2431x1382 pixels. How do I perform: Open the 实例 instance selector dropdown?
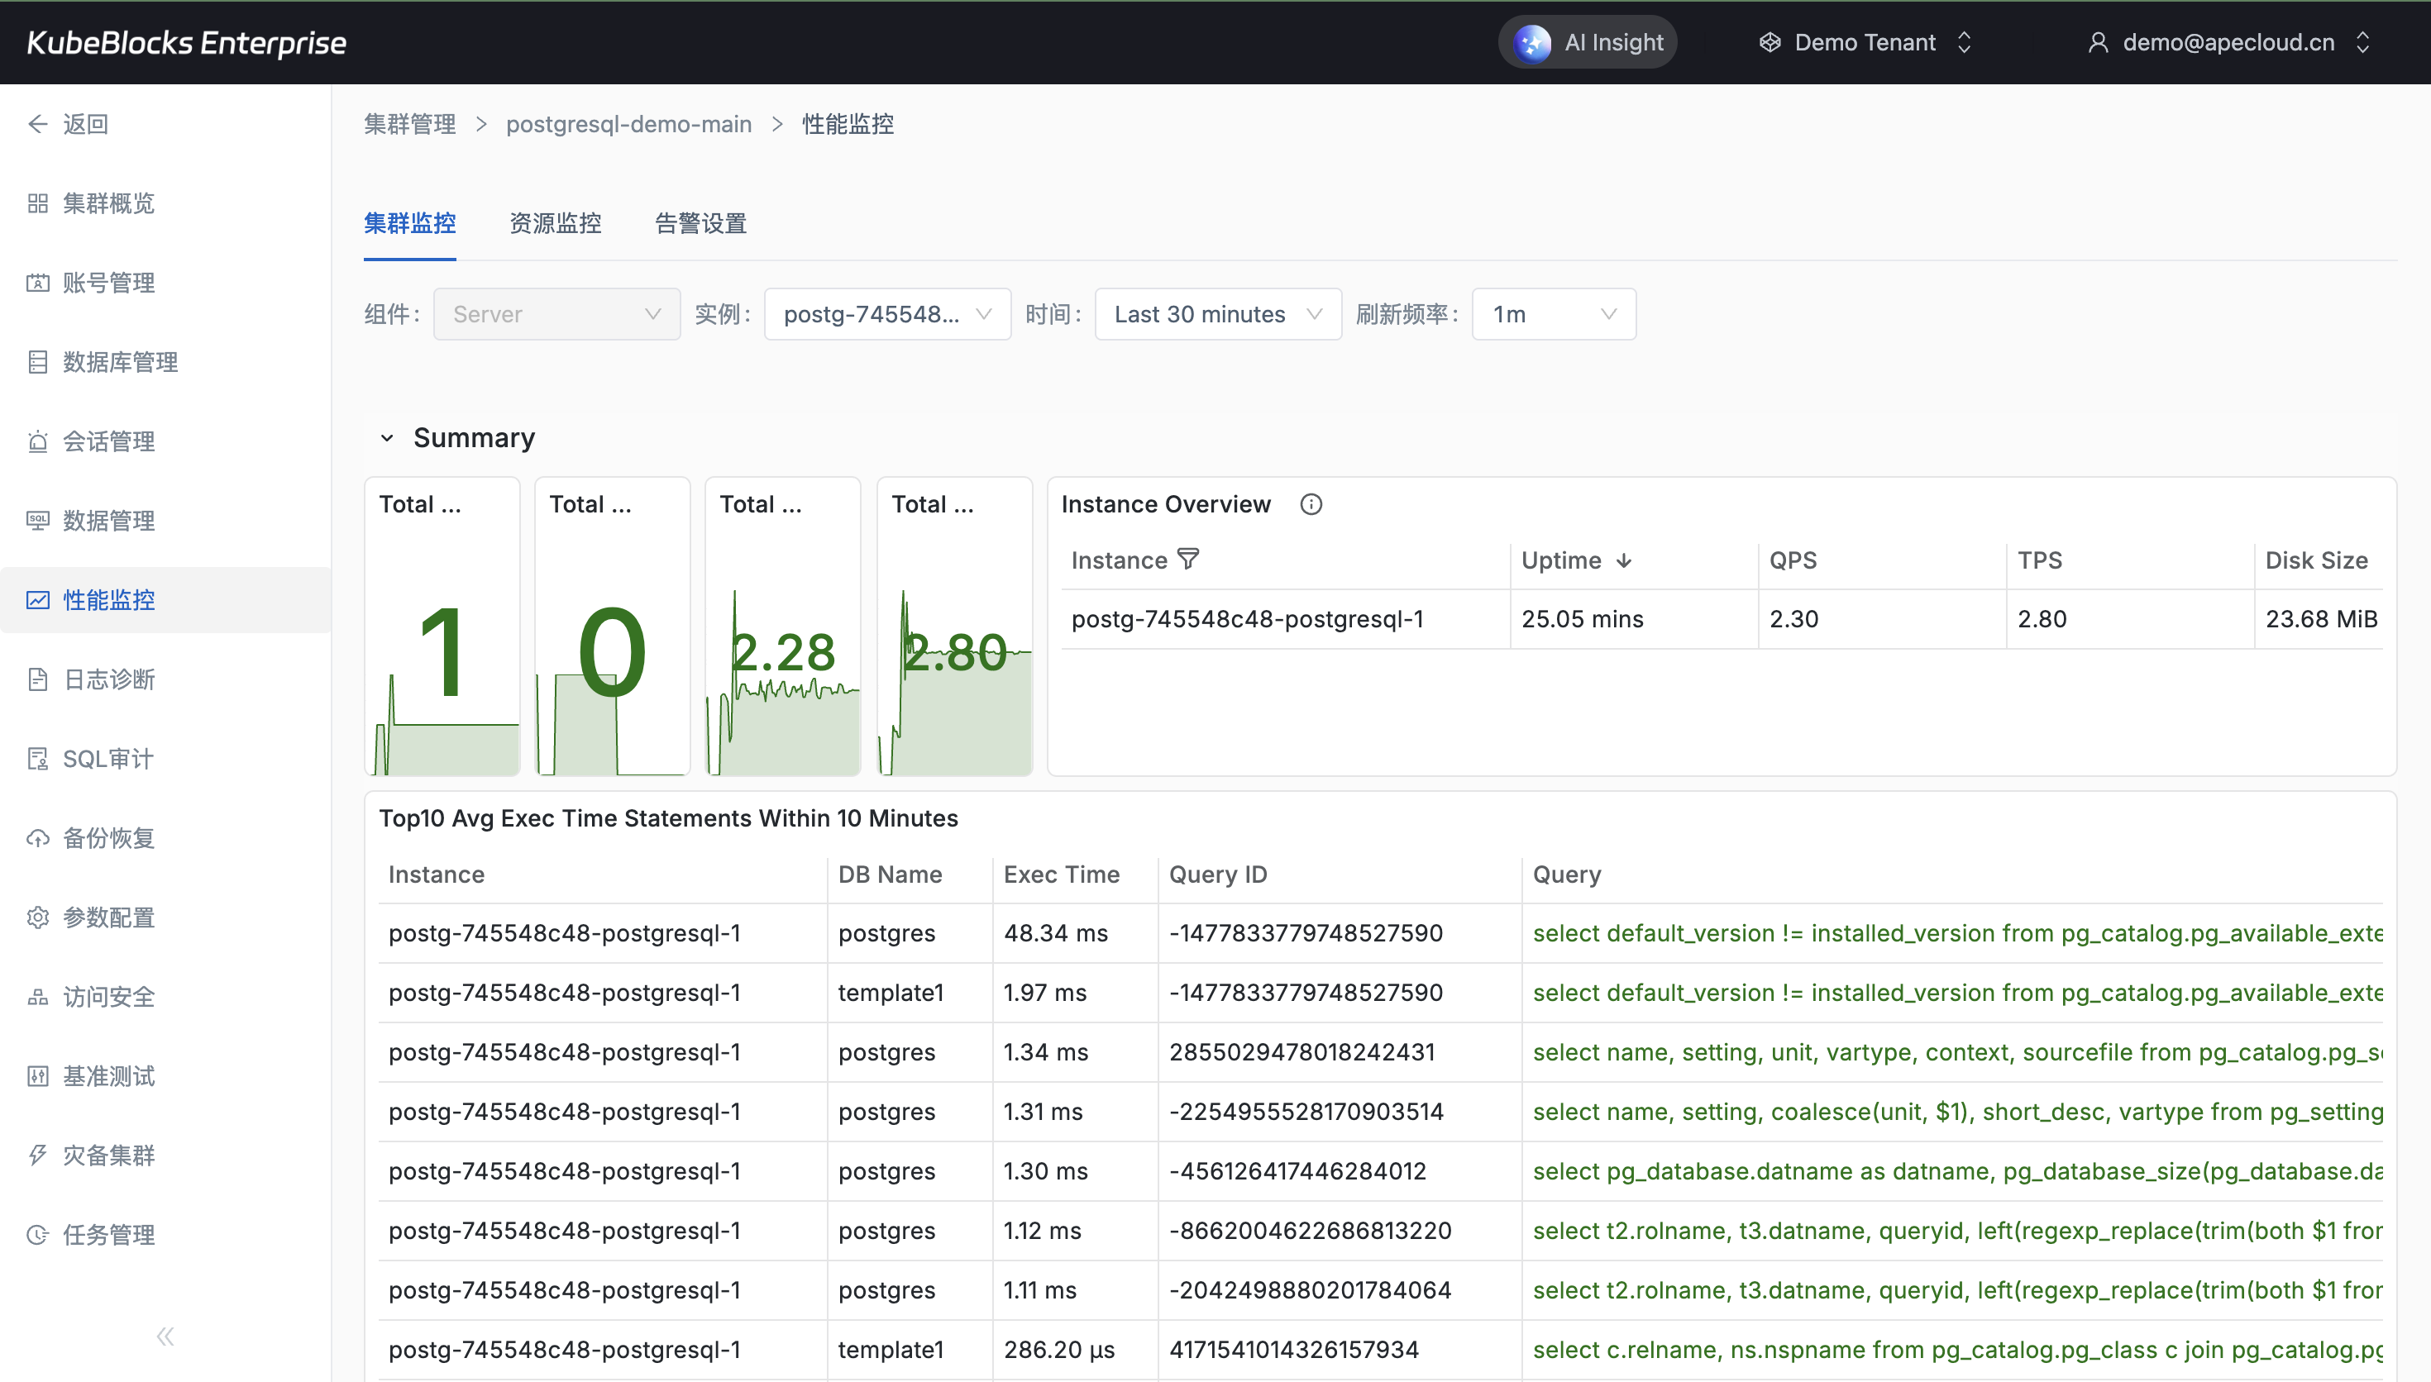click(x=886, y=314)
